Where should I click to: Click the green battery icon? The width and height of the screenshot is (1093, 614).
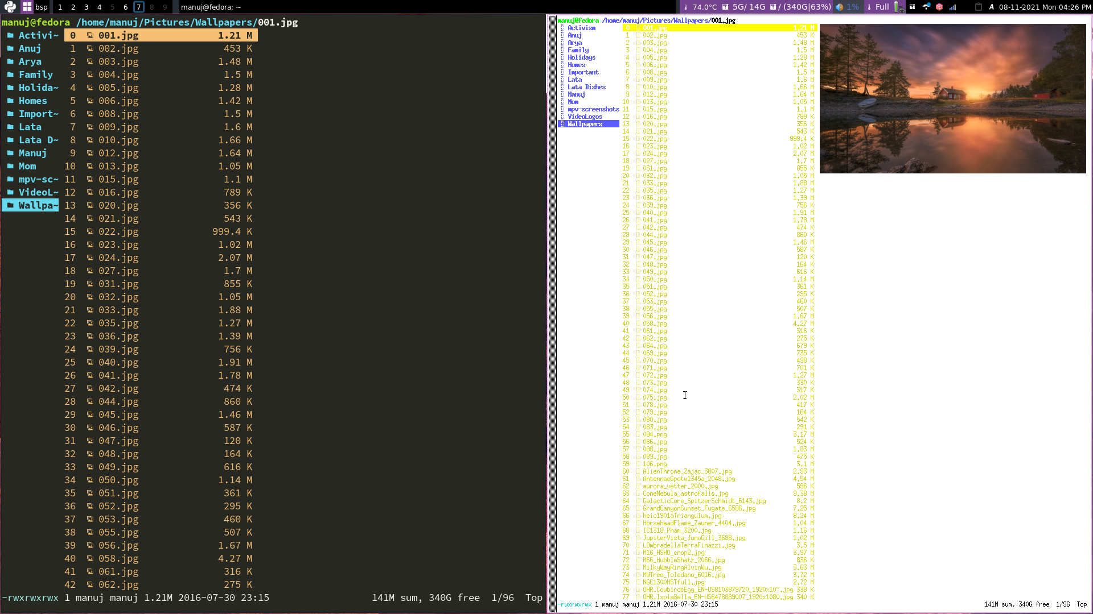point(896,7)
